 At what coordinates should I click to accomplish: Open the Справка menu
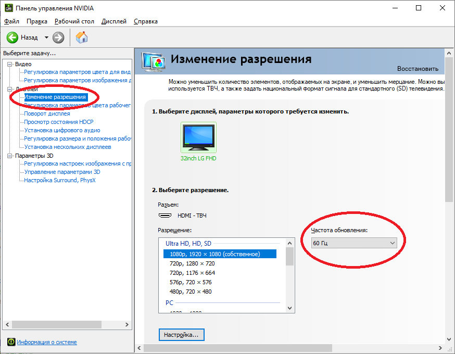(x=146, y=21)
